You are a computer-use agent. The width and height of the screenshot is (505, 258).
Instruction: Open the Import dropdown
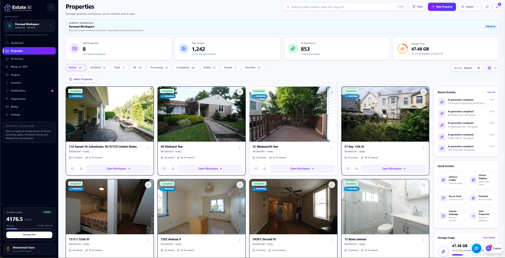[x=469, y=7]
